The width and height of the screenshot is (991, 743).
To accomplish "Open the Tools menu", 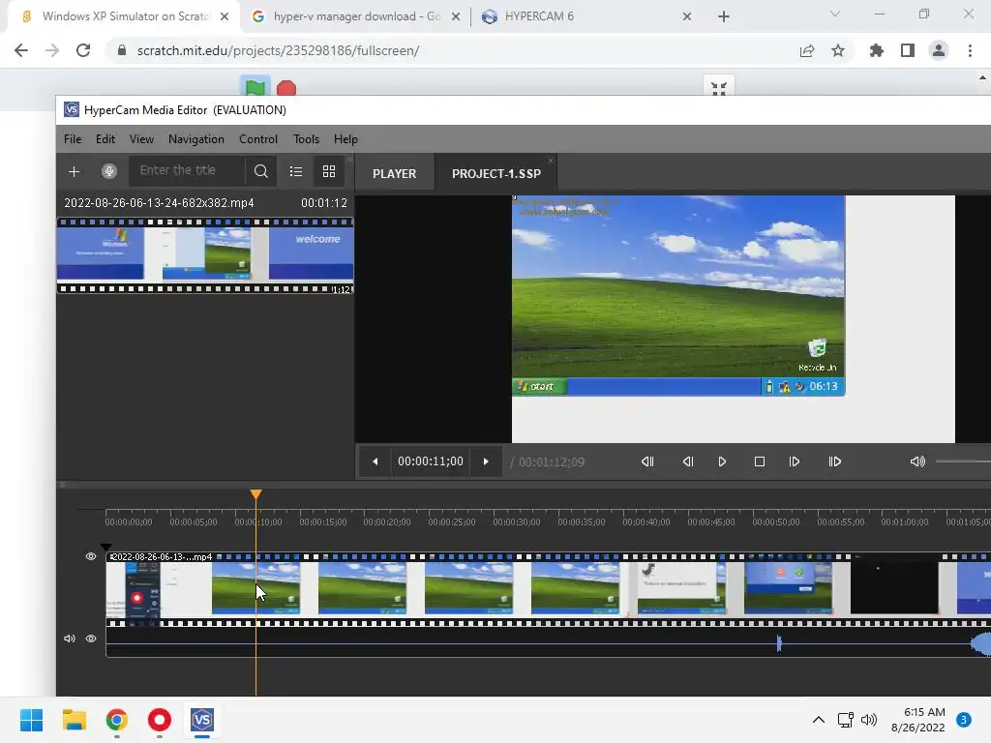I will 306,139.
